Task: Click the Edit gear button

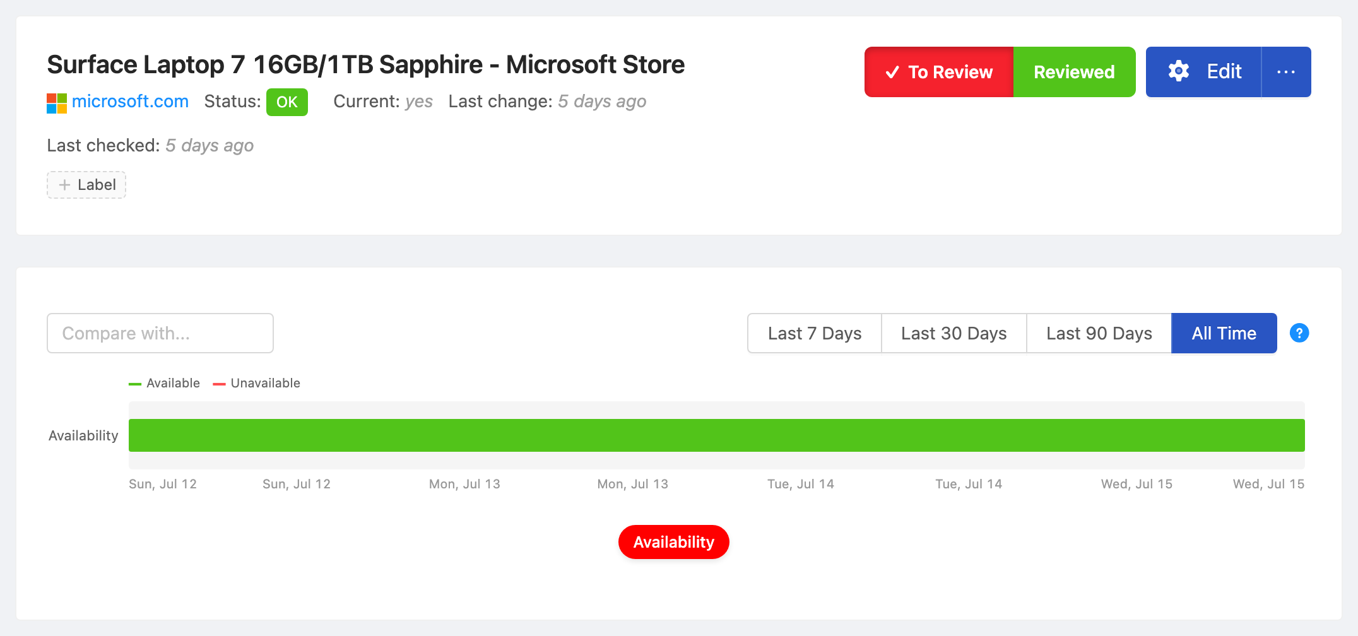Action: coord(1203,72)
